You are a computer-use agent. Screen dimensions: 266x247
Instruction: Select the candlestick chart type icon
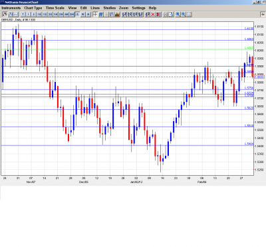point(5,15)
